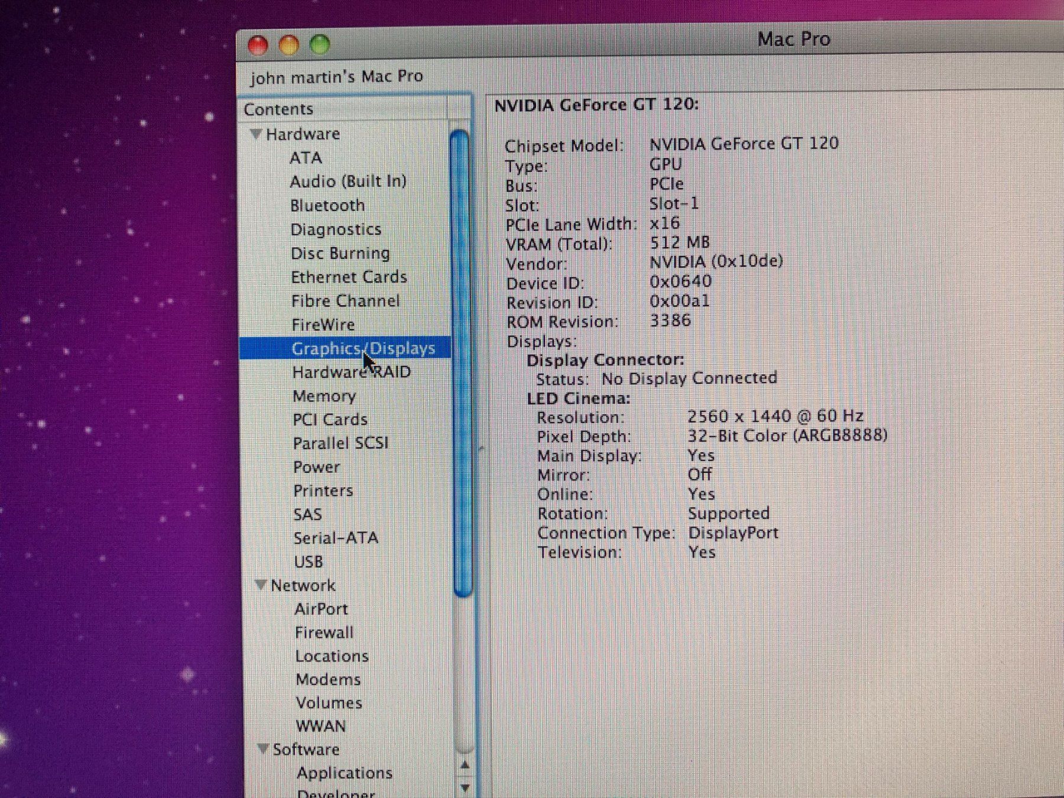
Task: Click resolution '2560 x 1440 @ 60 Hz'
Action: click(x=775, y=416)
